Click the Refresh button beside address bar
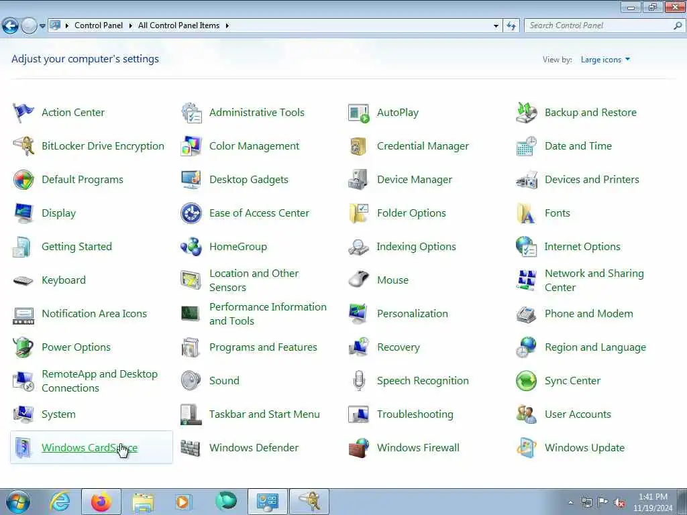Viewport: 687px width, 515px height. pos(511,26)
